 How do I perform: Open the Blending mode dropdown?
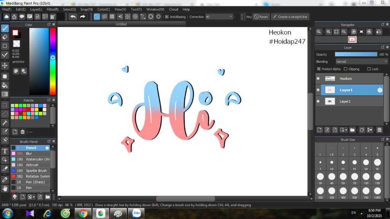[x=361, y=62]
